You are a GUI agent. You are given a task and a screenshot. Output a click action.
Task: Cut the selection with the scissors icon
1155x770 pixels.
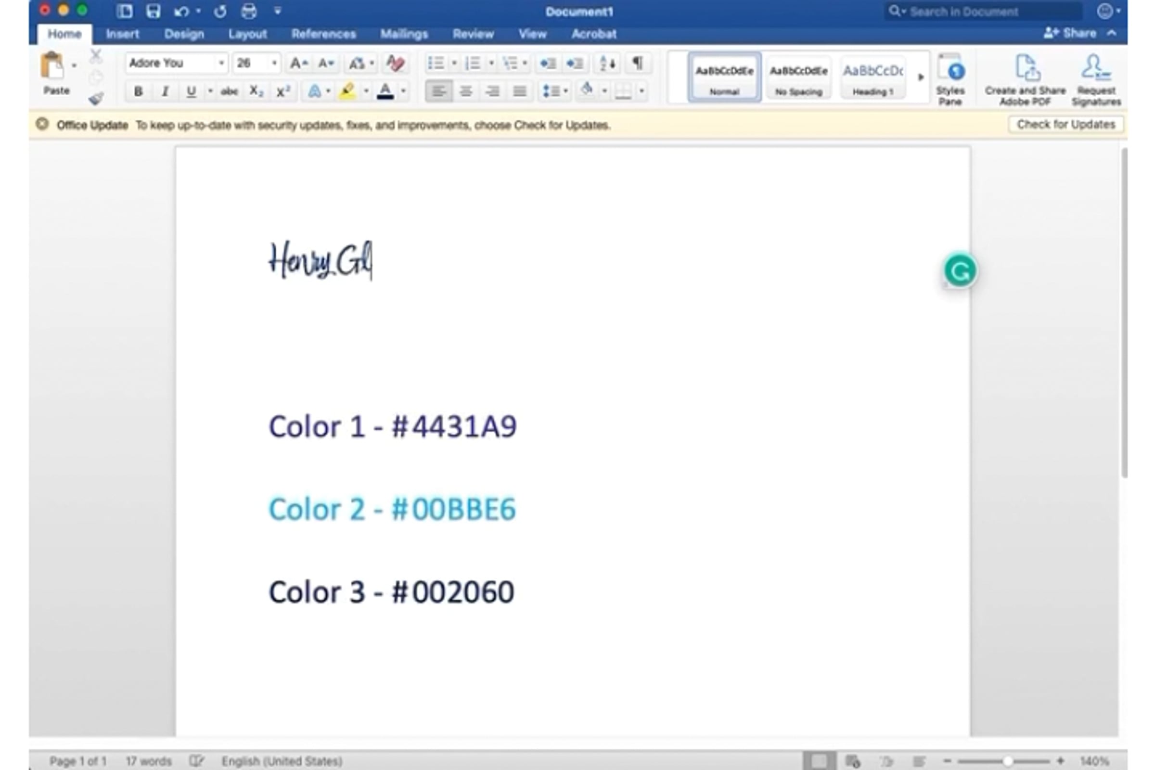pyautogui.click(x=96, y=56)
